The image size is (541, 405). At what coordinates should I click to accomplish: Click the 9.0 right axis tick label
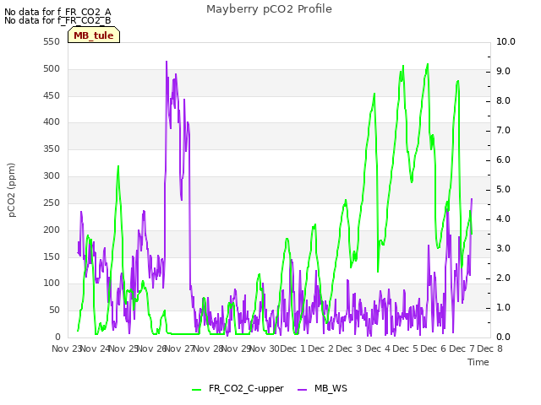[x=504, y=71]
